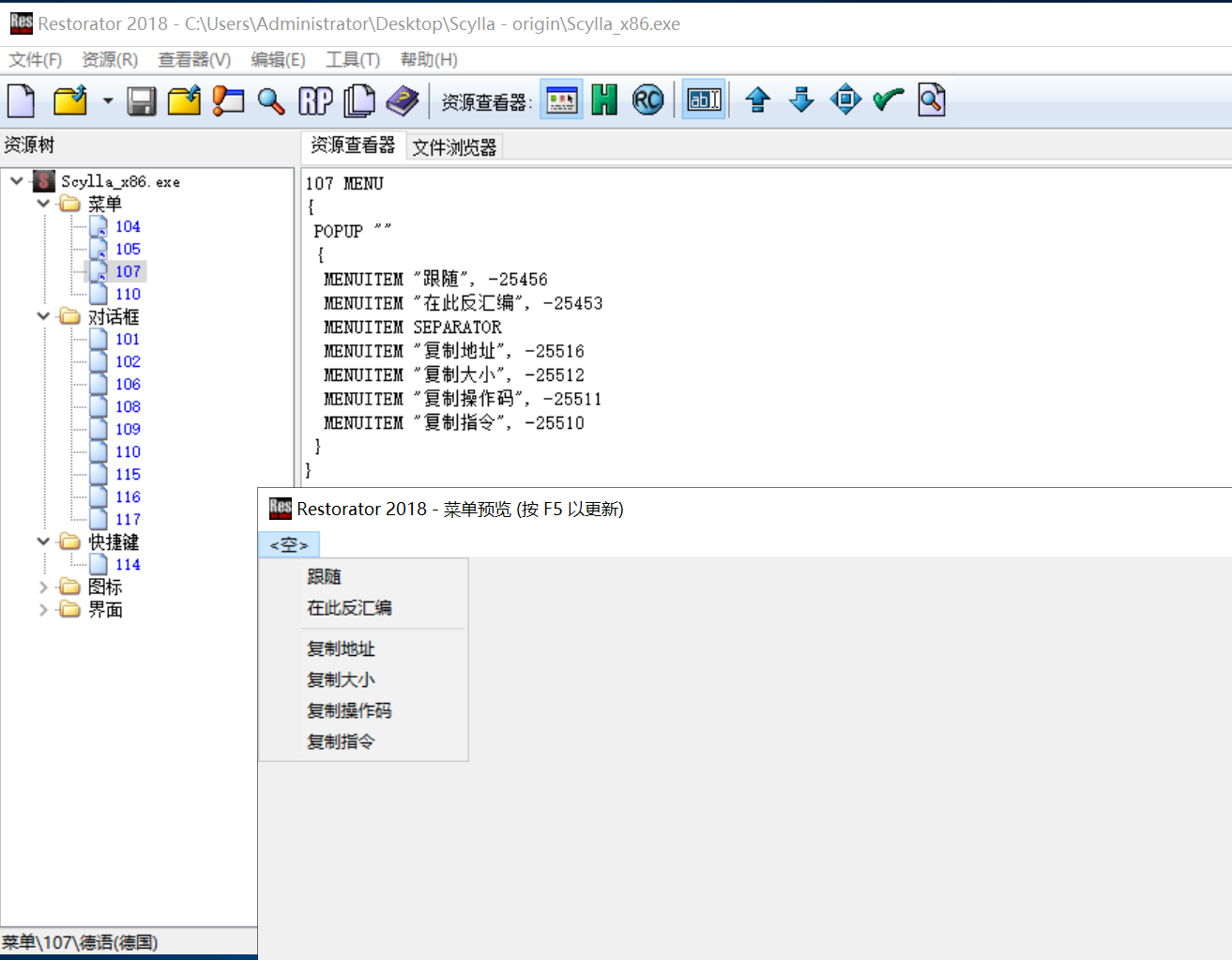Open the 资源(R) menu
The width and height of the screenshot is (1232, 960).
pyautogui.click(x=110, y=60)
